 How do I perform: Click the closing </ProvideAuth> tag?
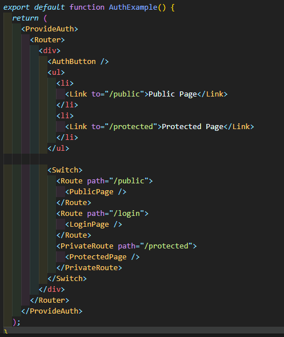click(x=52, y=311)
